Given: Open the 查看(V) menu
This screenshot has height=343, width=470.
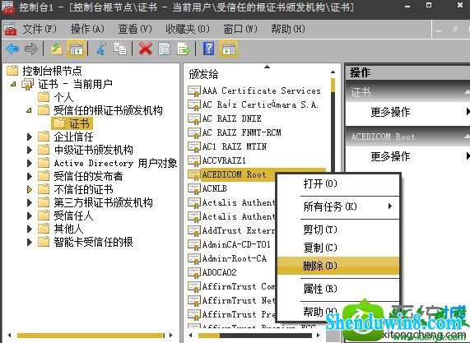Looking at the screenshot, I should click(x=135, y=29).
